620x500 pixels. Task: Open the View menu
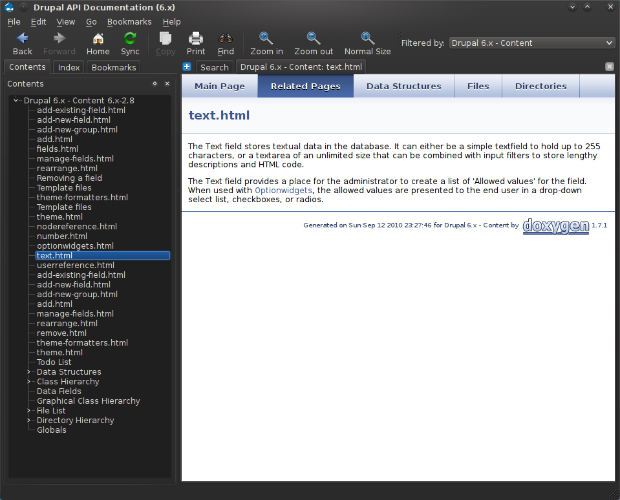click(x=66, y=22)
